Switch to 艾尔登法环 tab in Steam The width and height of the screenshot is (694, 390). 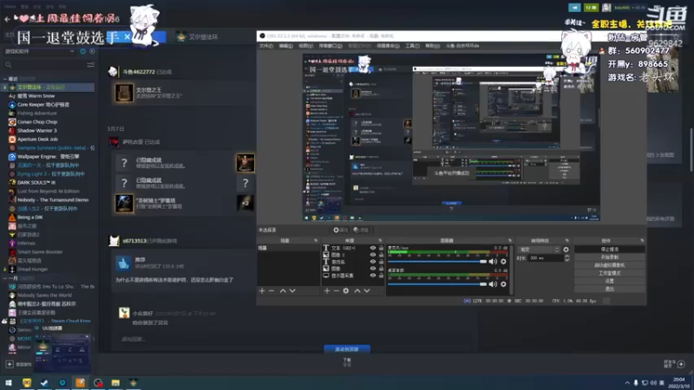[x=197, y=37]
